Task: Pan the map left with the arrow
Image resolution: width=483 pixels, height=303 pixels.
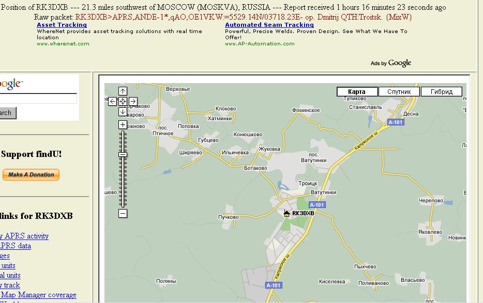Action: click(112, 101)
